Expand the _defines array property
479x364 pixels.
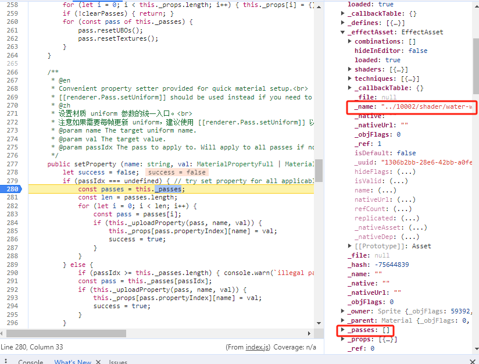tap(343, 23)
